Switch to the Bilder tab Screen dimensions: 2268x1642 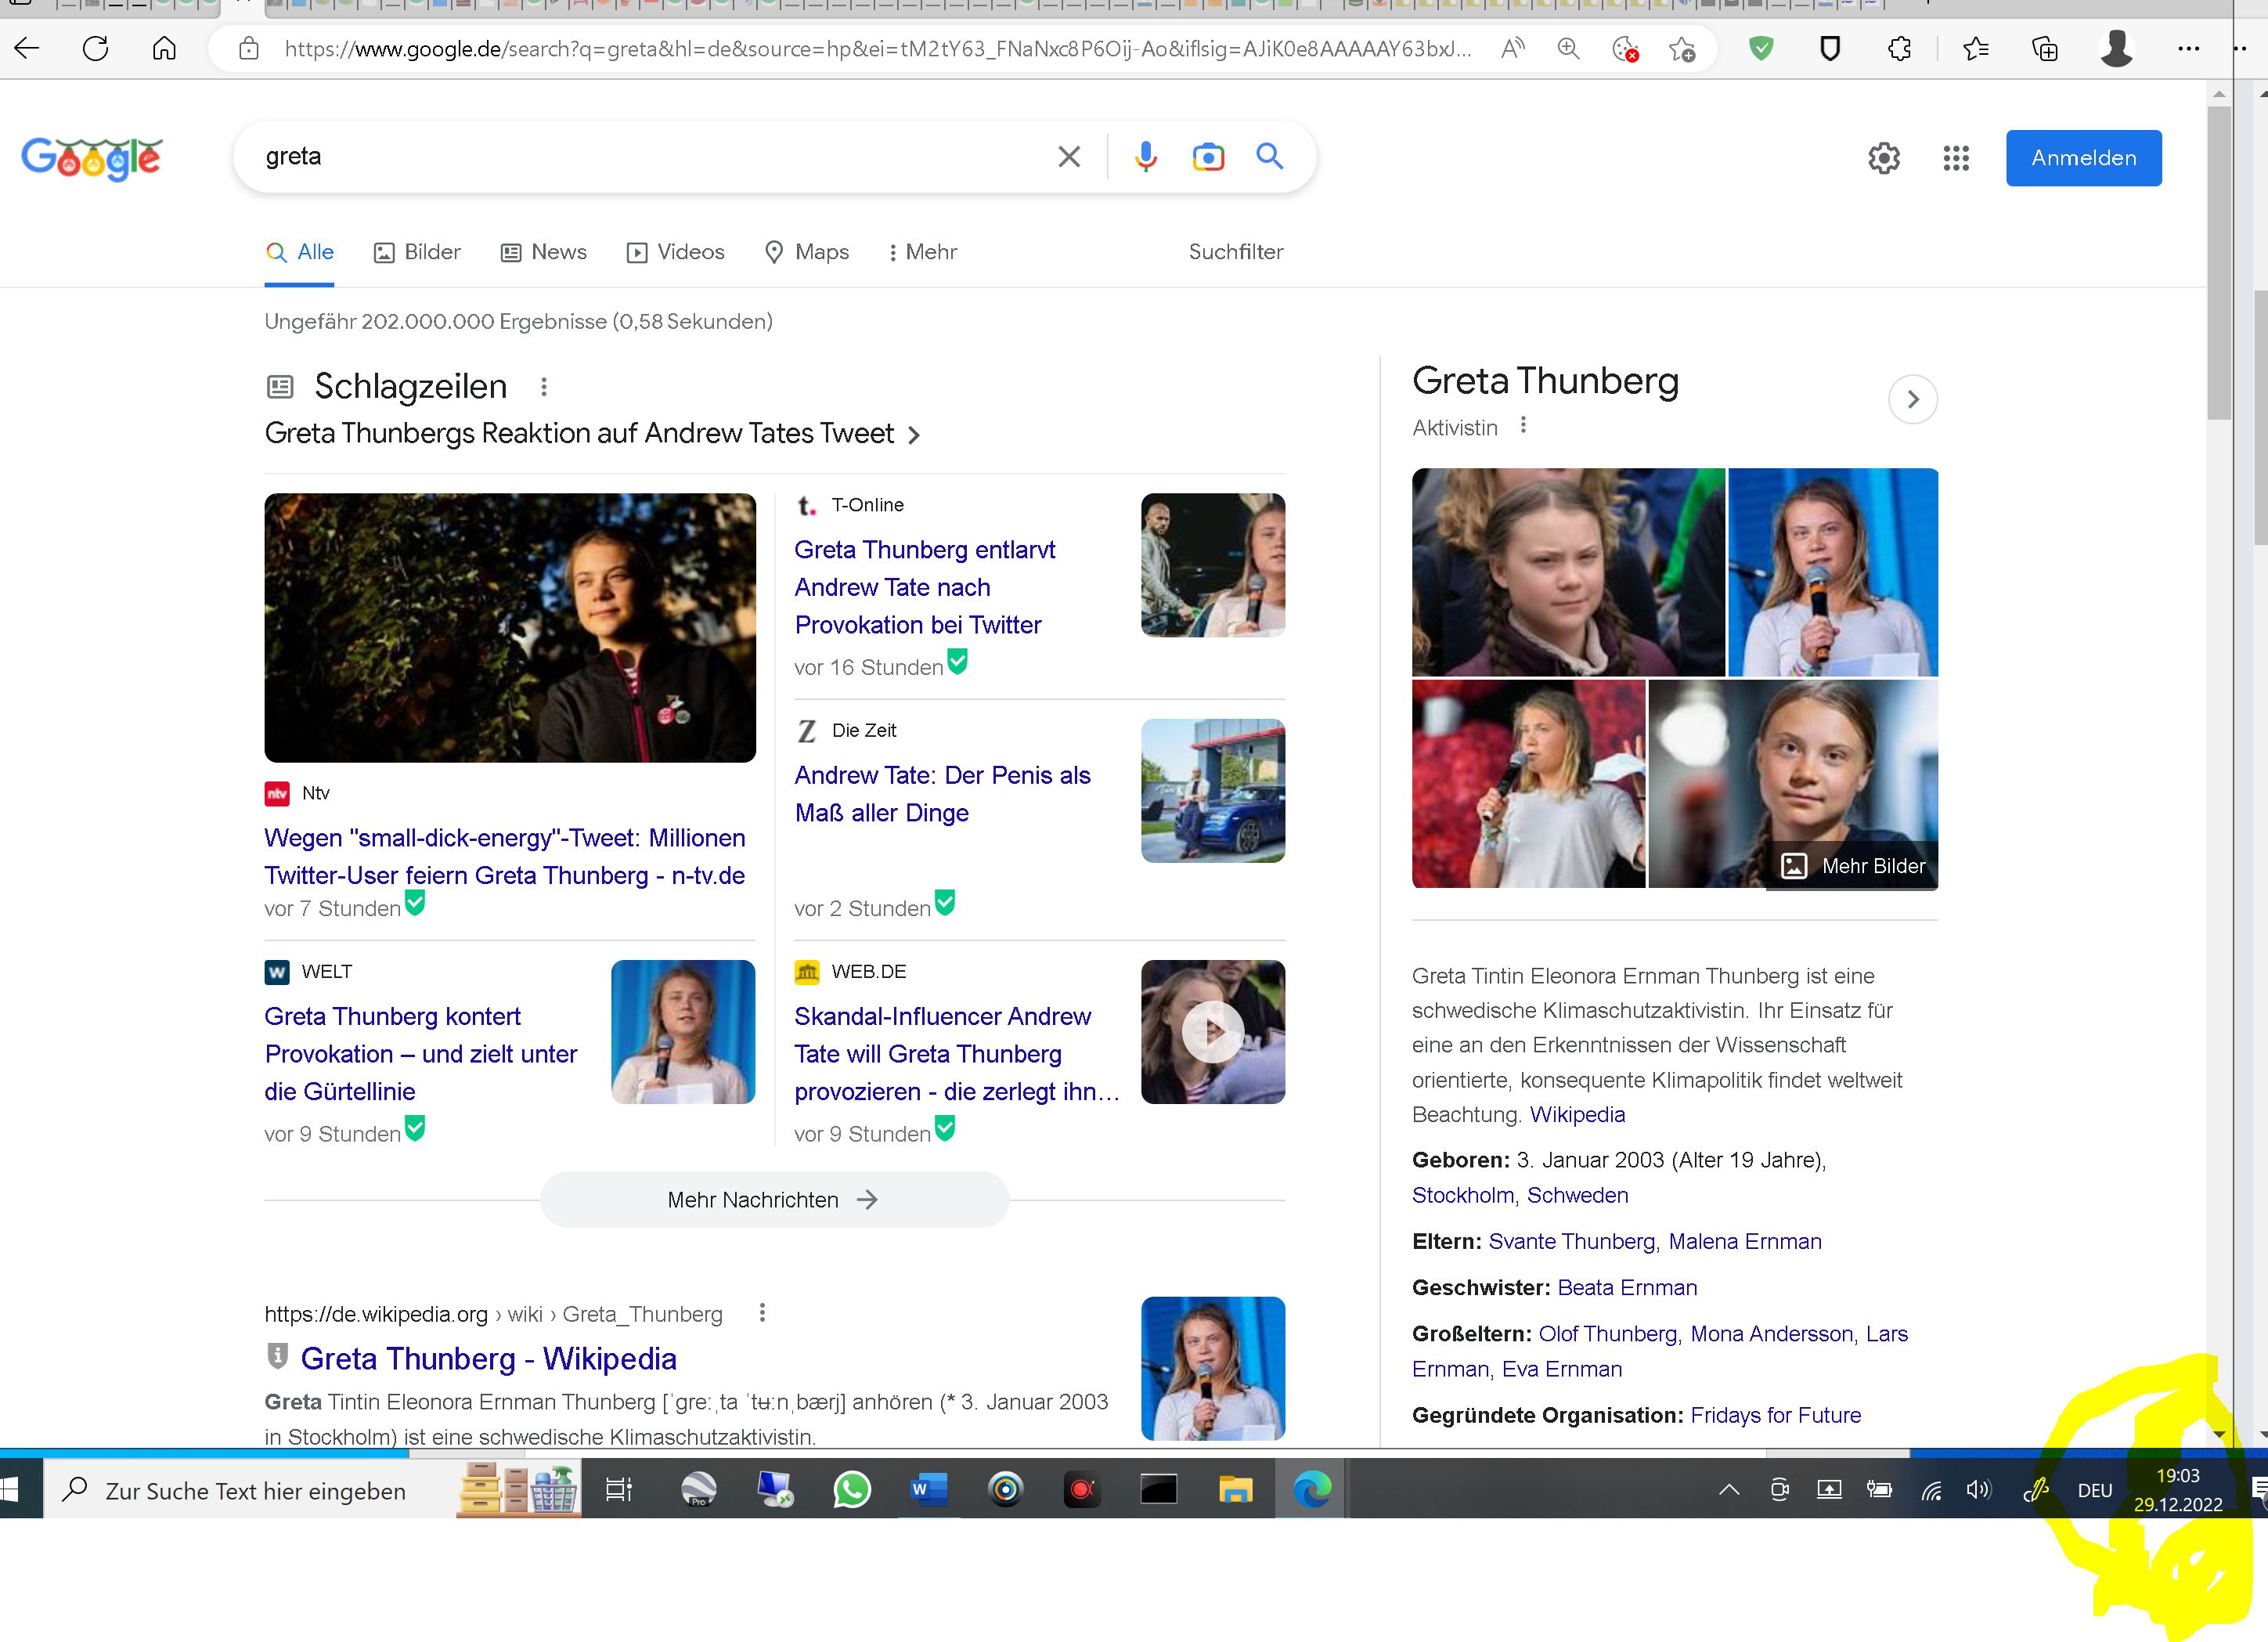[x=417, y=252]
